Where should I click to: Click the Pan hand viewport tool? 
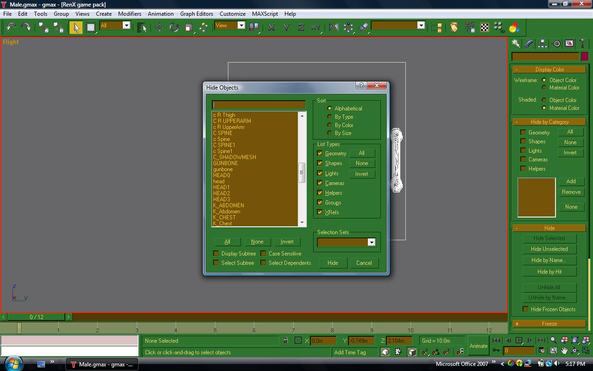click(x=564, y=351)
